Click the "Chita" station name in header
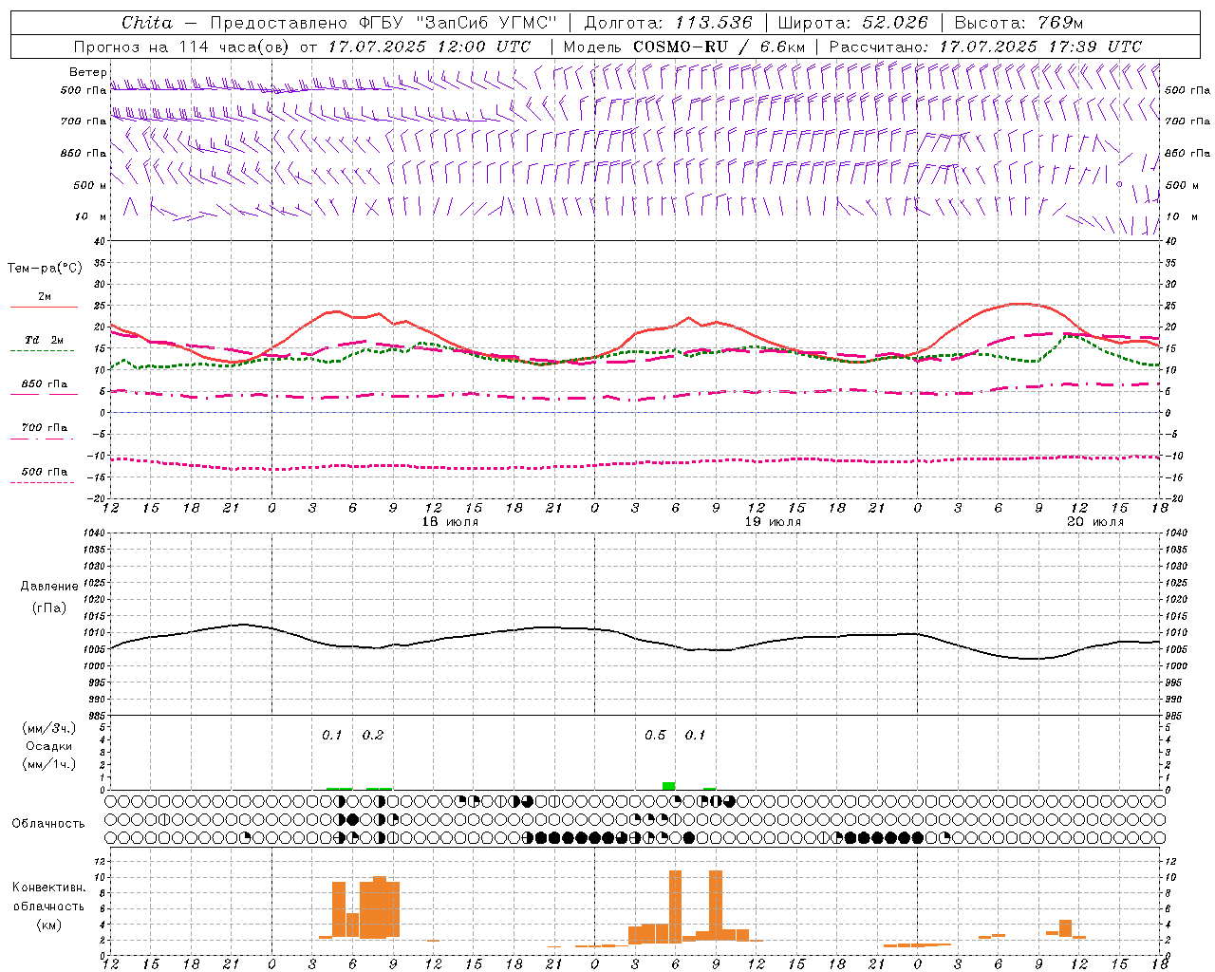This screenshot has height=972, width=1215. pyautogui.click(x=147, y=23)
